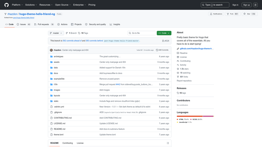This screenshot has width=262, height=147.
Task: Open the Actions tab
Action: 62,24
